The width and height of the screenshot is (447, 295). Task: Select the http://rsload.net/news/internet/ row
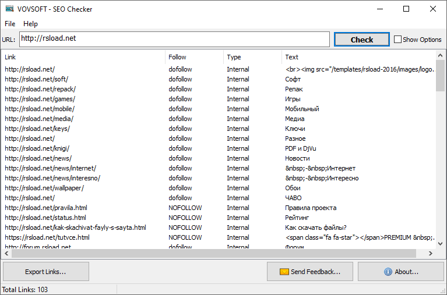click(x=219, y=168)
